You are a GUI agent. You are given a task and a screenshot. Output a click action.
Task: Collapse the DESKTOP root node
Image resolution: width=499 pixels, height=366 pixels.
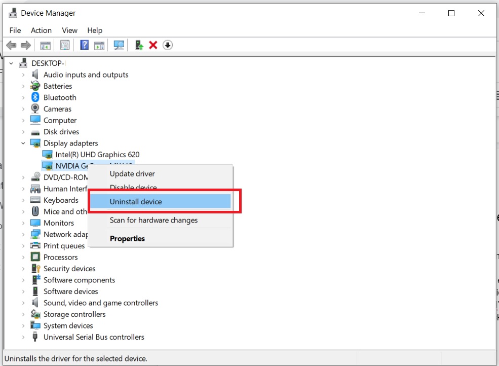point(11,63)
